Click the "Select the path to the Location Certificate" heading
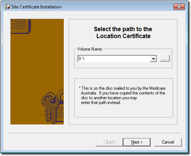This screenshot has width=191, height=156. click(123, 33)
